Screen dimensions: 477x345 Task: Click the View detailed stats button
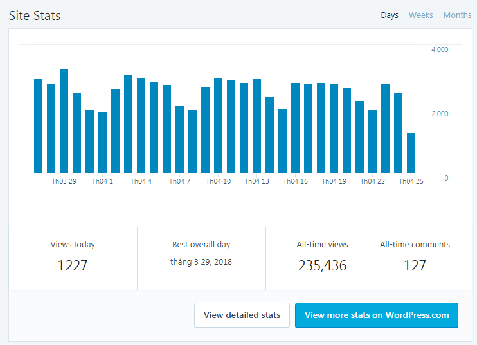tap(242, 315)
